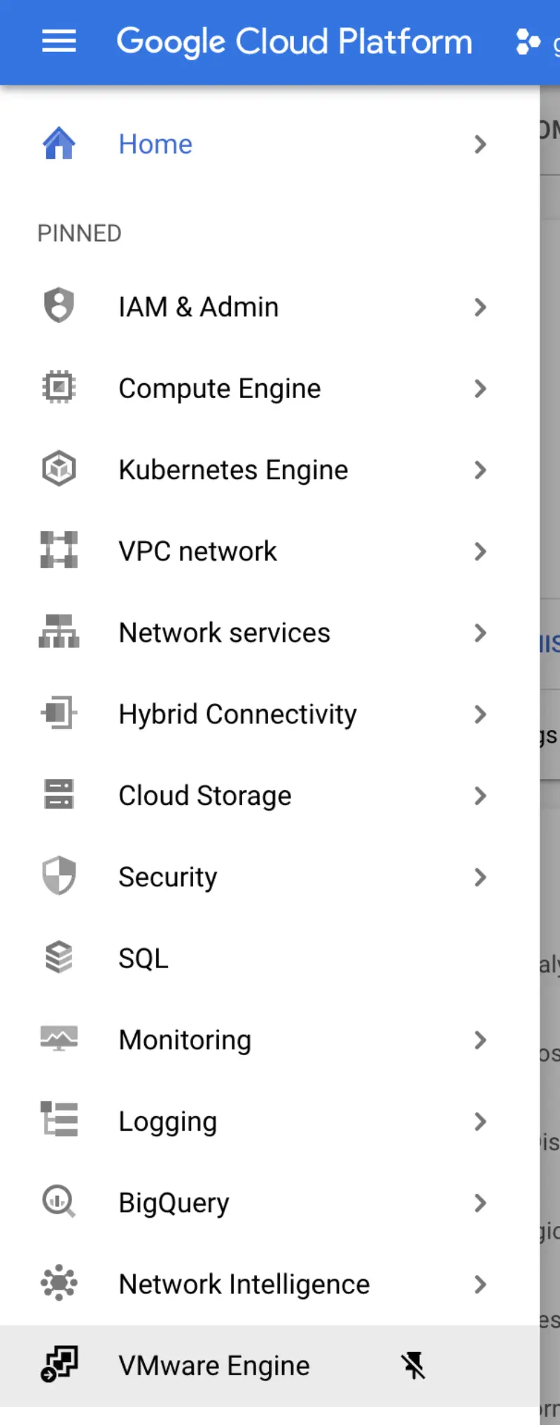Image resolution: width=560 pixels, height=1425 pixels.
Task: Expand the Security submenu arrow
Action: (480, 877)
